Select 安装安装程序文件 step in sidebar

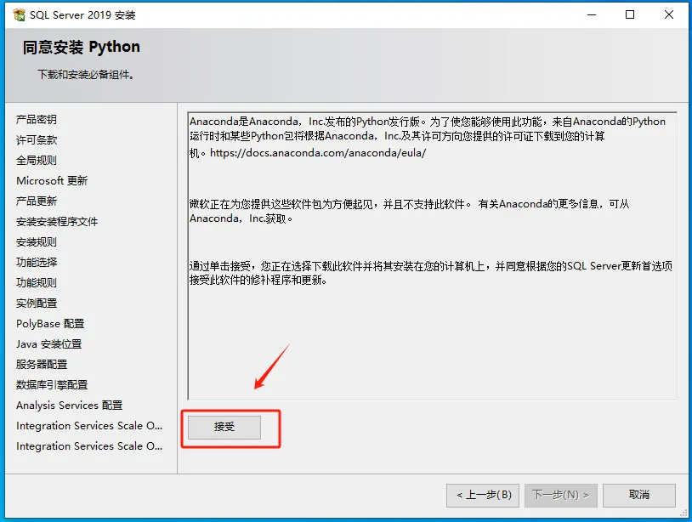pyautogui.click(x=57, y=222)
